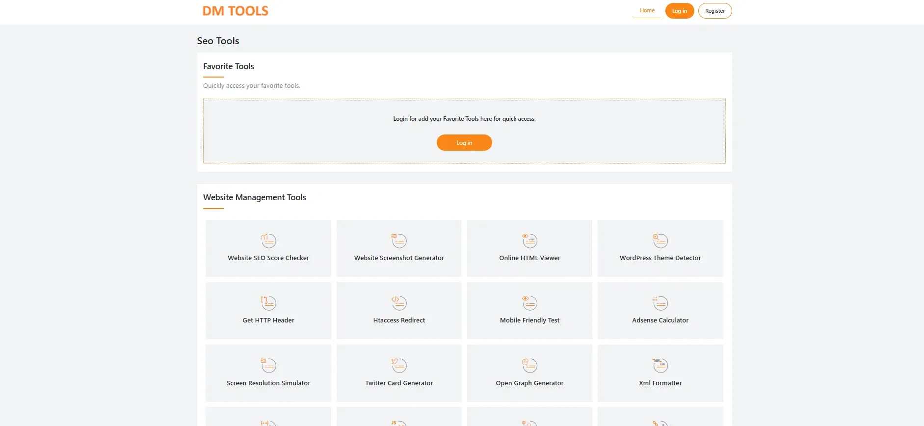
Task: Click the Open Graph Generator icon
Action: tap(529, 365)
